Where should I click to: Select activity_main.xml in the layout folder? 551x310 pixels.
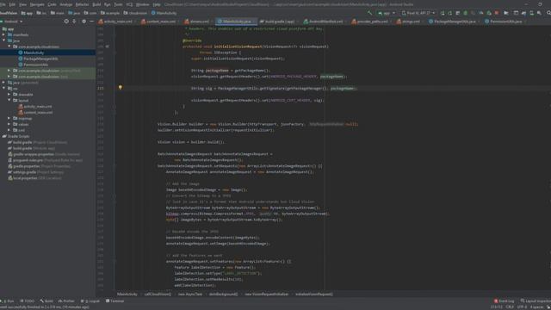tap(38, 107)
